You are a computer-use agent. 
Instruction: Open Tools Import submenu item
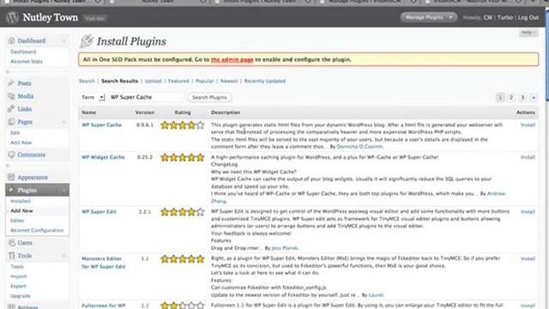click(18, 276)
